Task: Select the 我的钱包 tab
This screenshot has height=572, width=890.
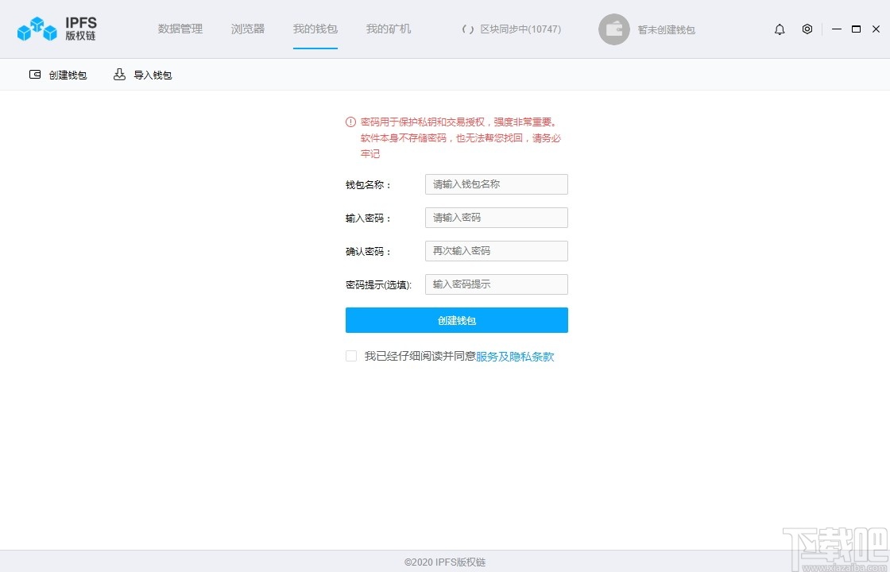Action: [315, 29]
